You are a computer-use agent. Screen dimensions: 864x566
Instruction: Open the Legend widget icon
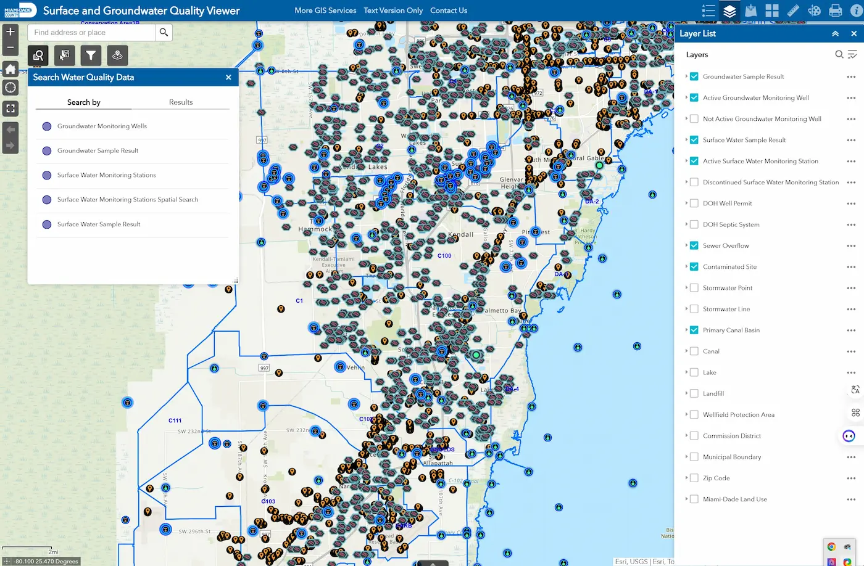[708, 10]
